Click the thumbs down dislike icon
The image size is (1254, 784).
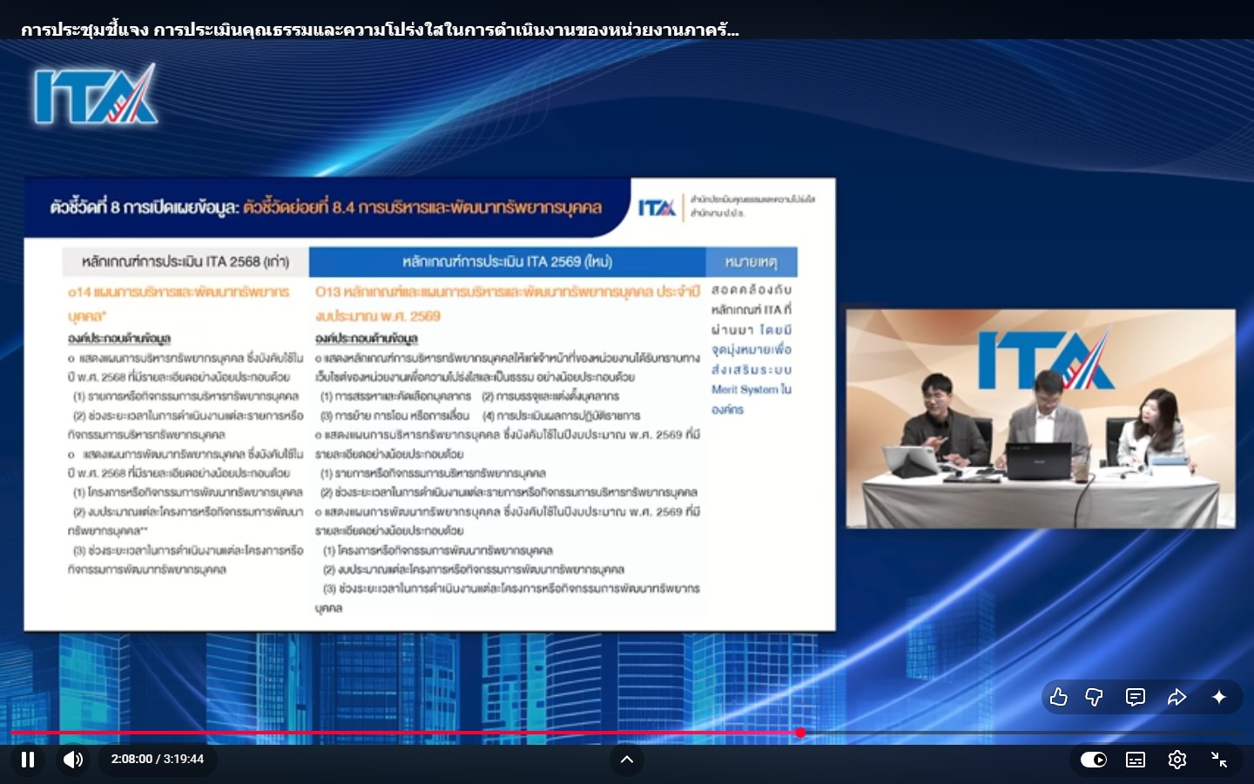coord(1095,697)
